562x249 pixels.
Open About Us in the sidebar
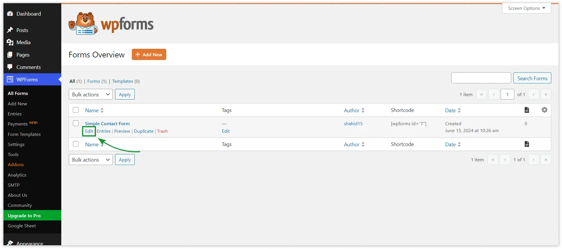[x=17, y=195]
